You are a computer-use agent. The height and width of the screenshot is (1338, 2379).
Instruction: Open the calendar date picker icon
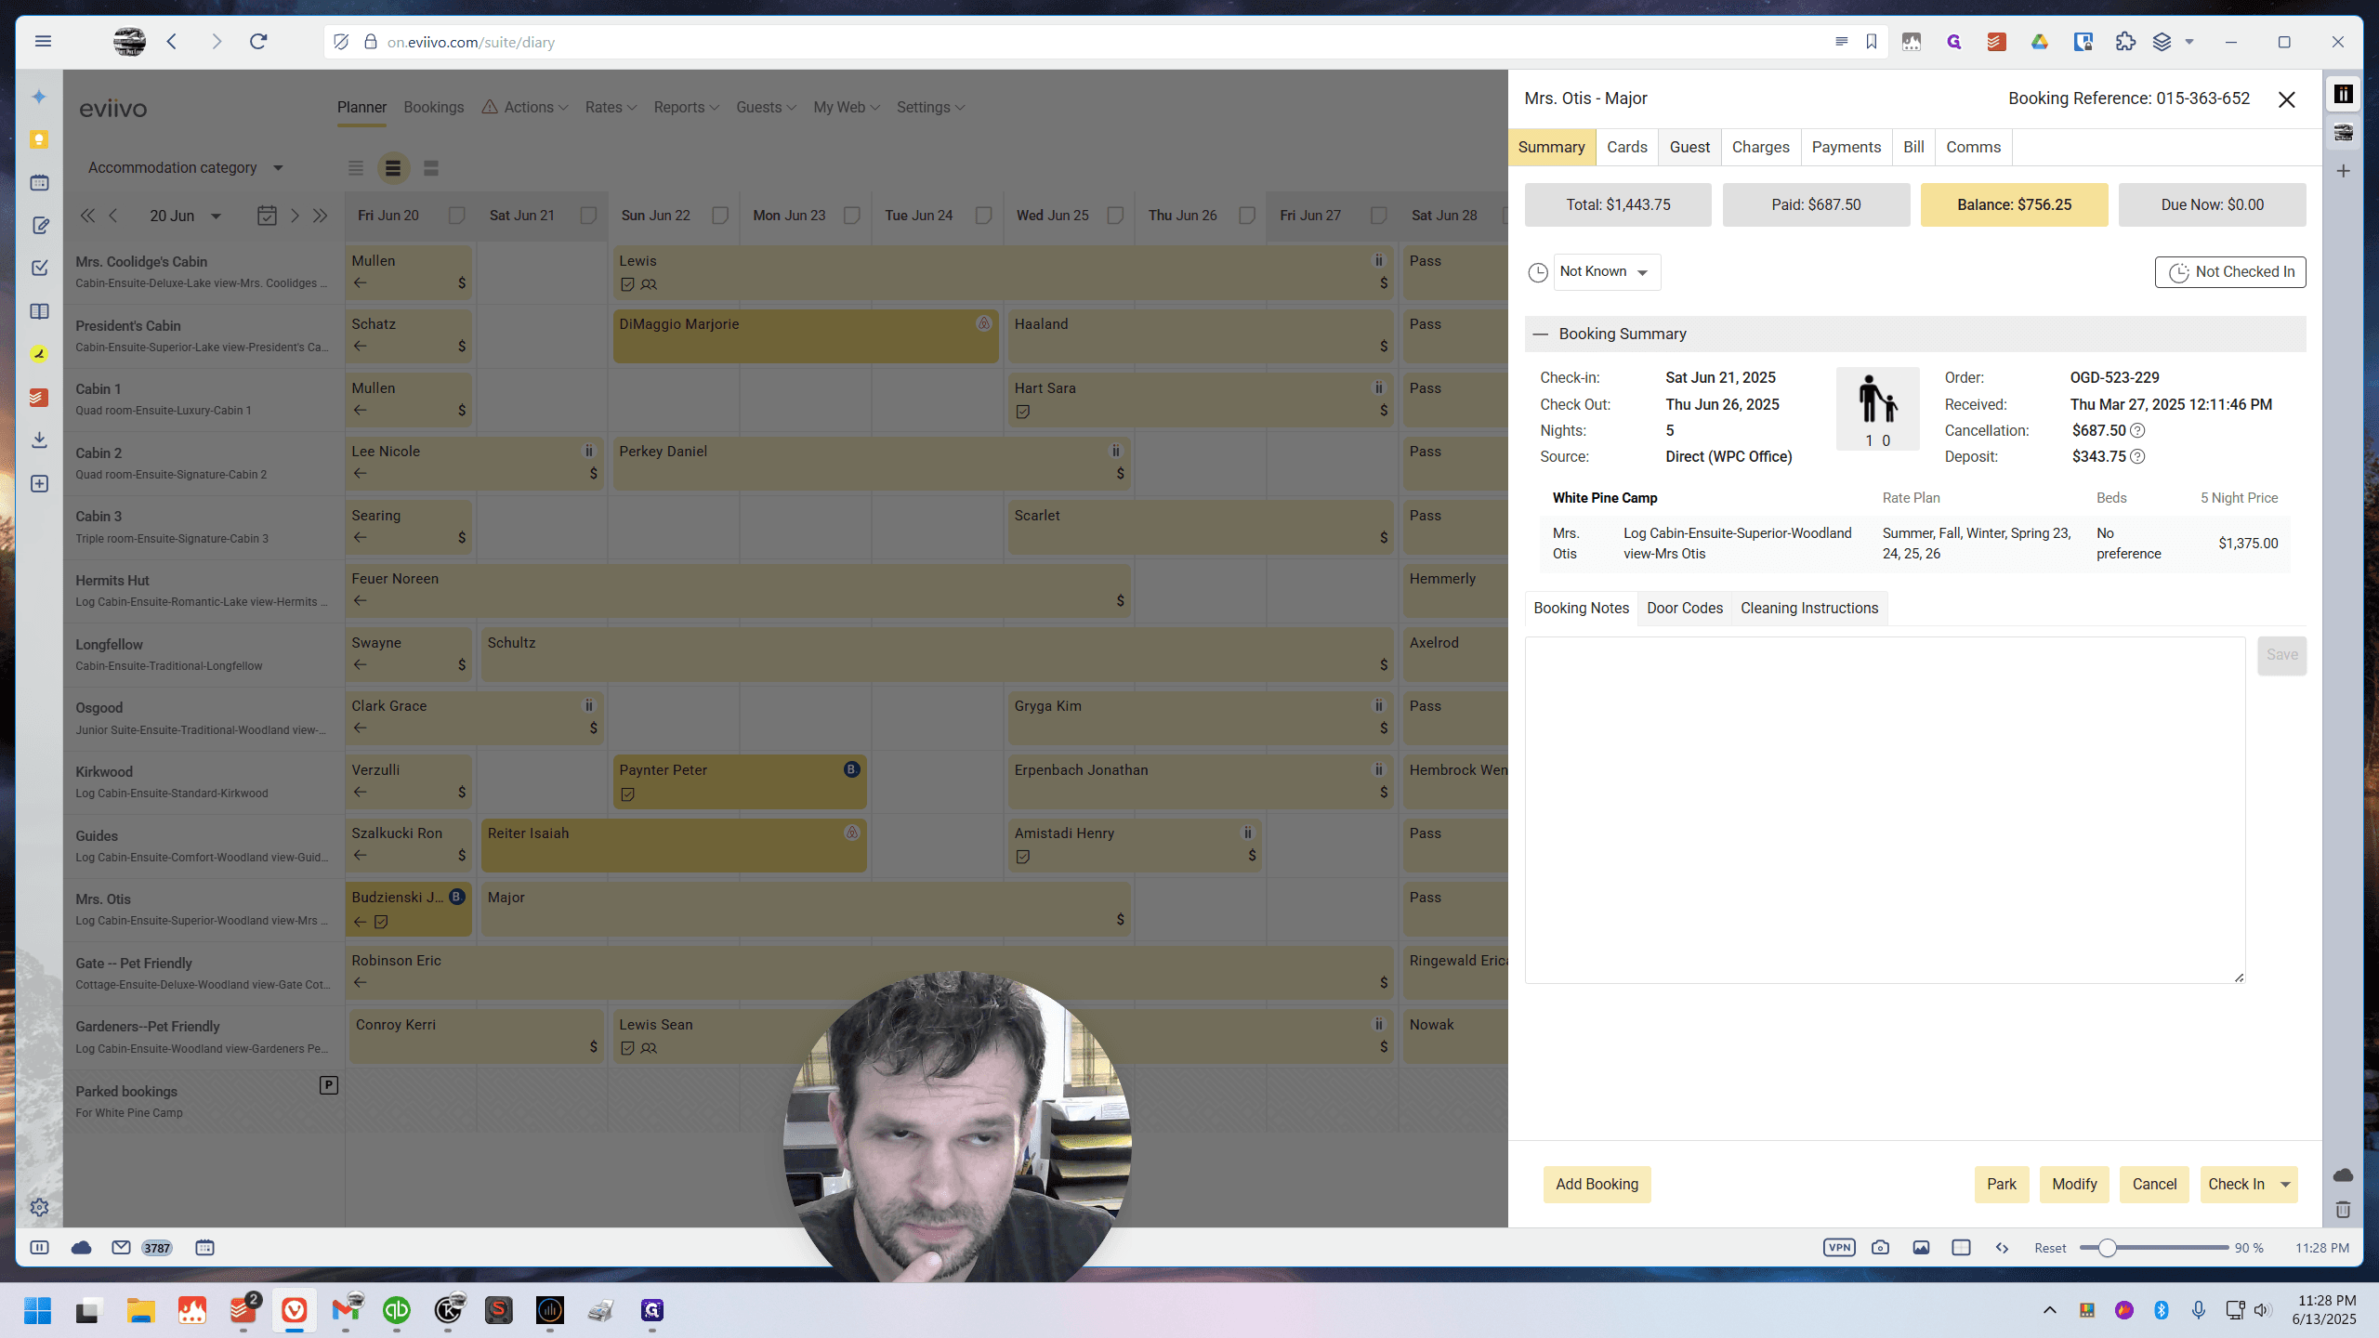coord(267,216)
